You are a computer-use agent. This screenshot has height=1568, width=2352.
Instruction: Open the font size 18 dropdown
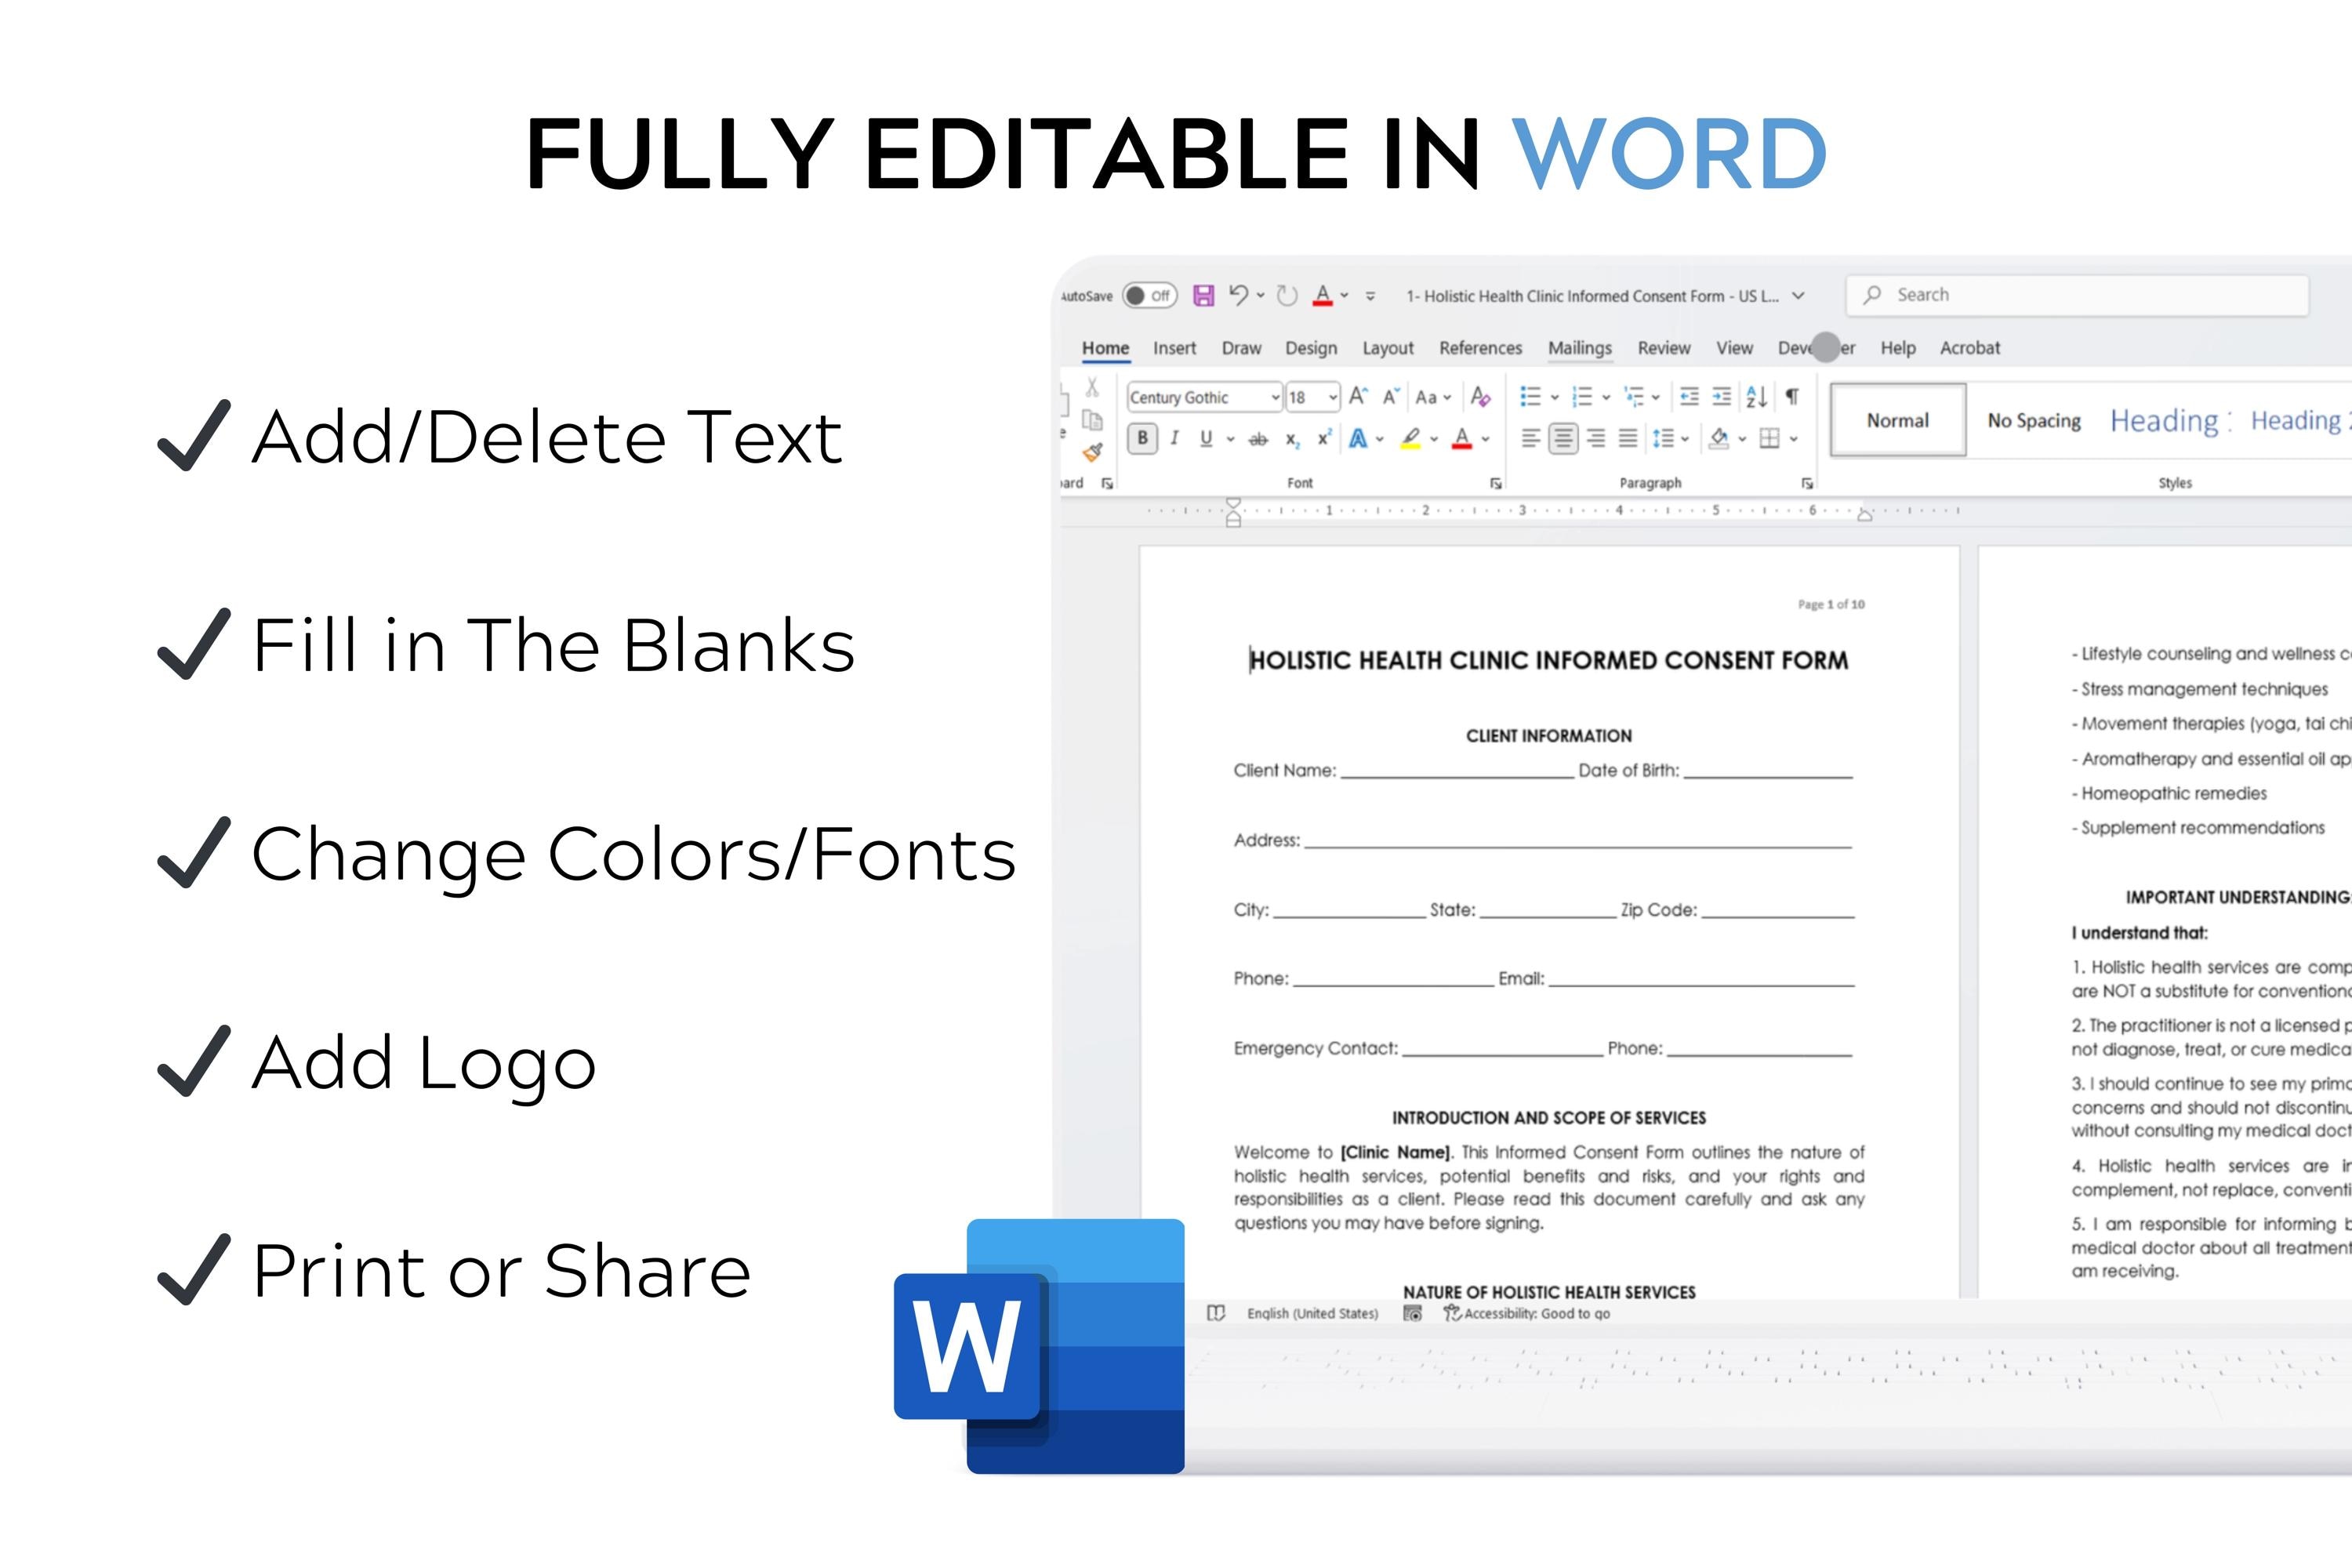pyautogui.click(x=1333, y=397)
